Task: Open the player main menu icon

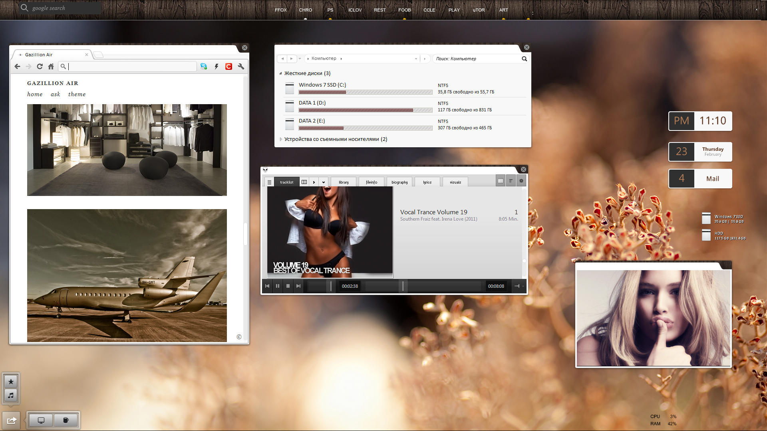Action: point(269,182)
